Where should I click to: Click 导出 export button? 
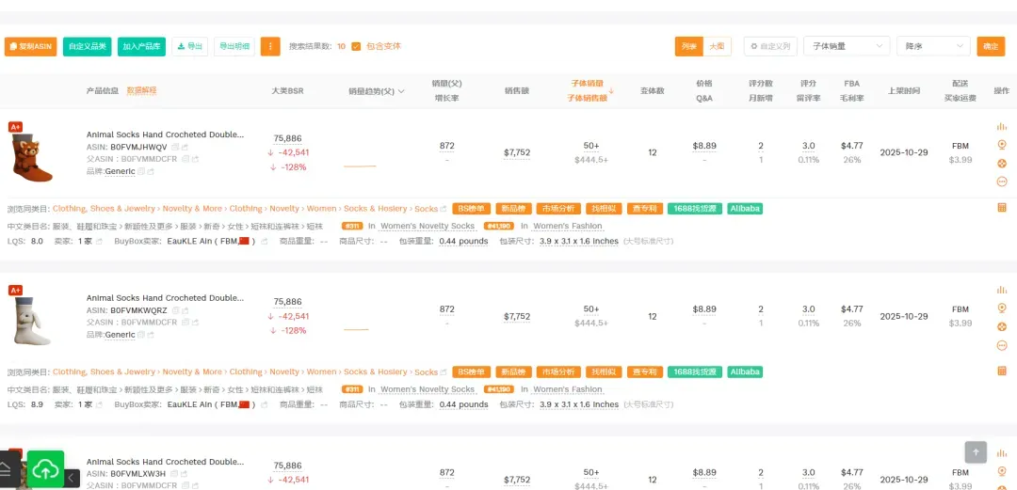point(189,46)
